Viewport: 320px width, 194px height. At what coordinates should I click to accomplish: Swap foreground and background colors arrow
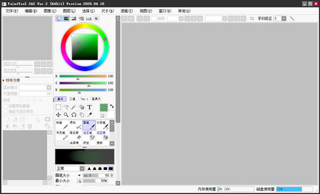tap(112, 106)
